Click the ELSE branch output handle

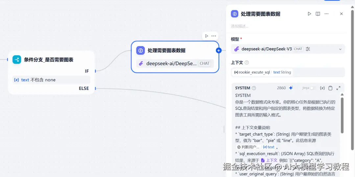pyautogui.click(x=96, y=88)
